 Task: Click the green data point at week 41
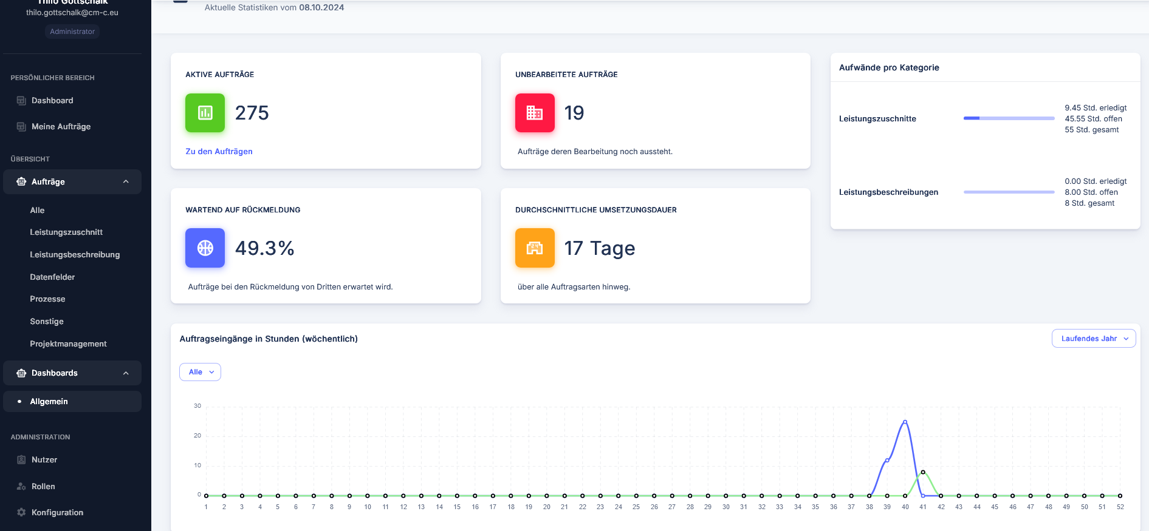pyautogui.click(x=923, y=472)
